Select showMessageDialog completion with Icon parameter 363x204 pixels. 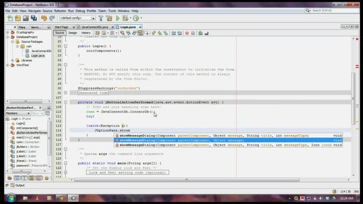pyautogui.click(x=228, y=145)
